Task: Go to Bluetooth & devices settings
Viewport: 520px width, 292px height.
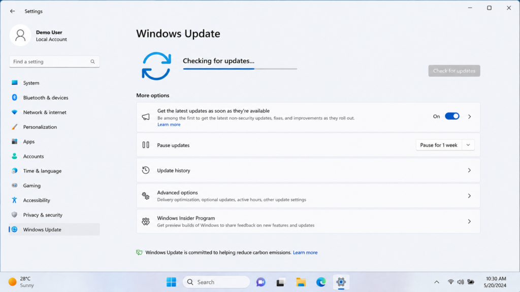Action: [x=54, y=98]
